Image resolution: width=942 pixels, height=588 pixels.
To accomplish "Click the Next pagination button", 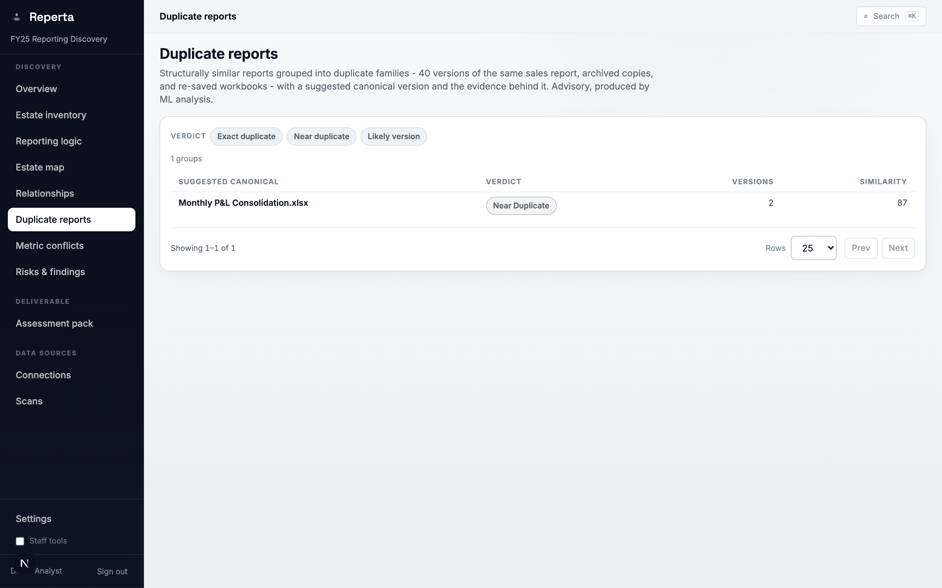I will pyautogui.click(x=898, y=248).
